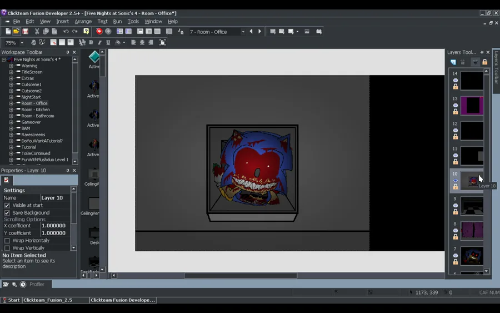Cut selection with the scissors icon
The width and height of the screenshot is (500, 313).
tap(37, 31)
